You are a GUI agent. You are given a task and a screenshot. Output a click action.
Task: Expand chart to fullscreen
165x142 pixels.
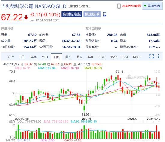(151, 56)
